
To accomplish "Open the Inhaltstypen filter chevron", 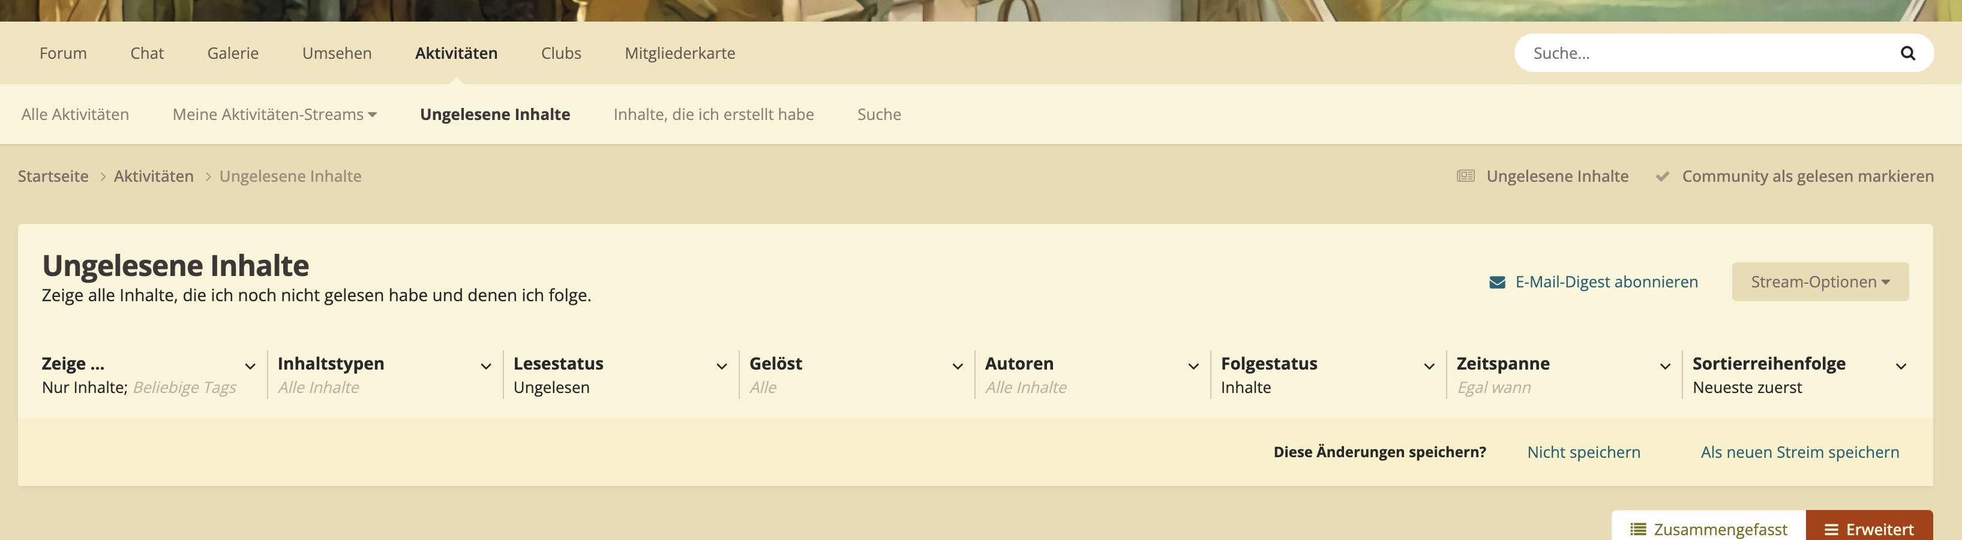I will 486,367.
